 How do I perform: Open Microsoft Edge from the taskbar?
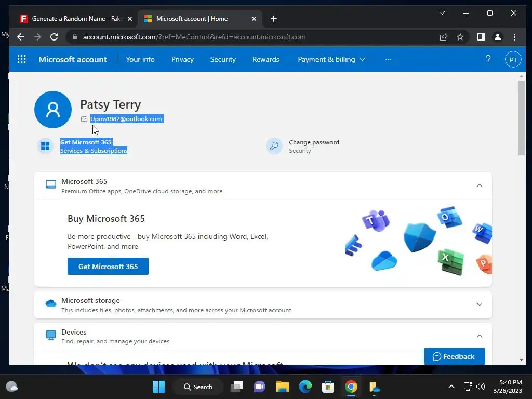coord(305,387)
